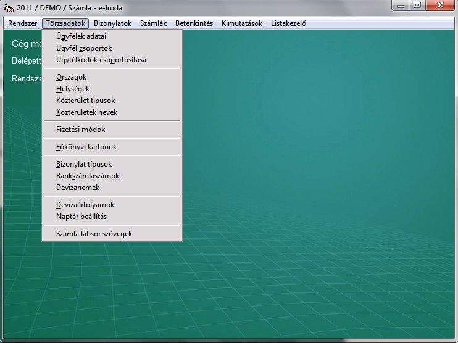Open the Kimutatások menu
The height and width of the screenshot is (343, 458).
coord(242,23)
